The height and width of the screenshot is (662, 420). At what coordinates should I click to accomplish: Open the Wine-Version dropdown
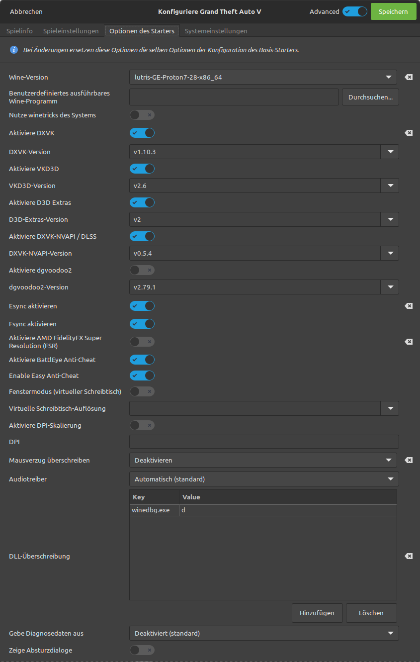(263, 77)
